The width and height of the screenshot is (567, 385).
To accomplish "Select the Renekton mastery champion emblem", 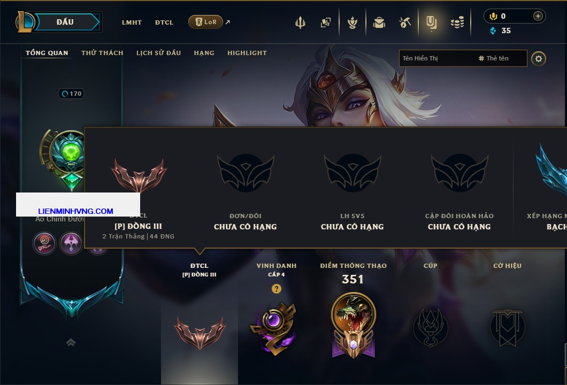I will coord(353,325).
